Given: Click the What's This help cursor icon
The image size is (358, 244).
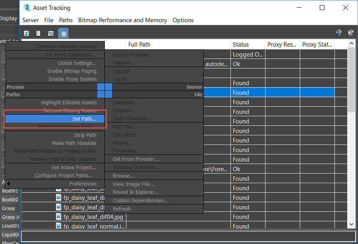Looking at the screenshot, I should 350,33.
